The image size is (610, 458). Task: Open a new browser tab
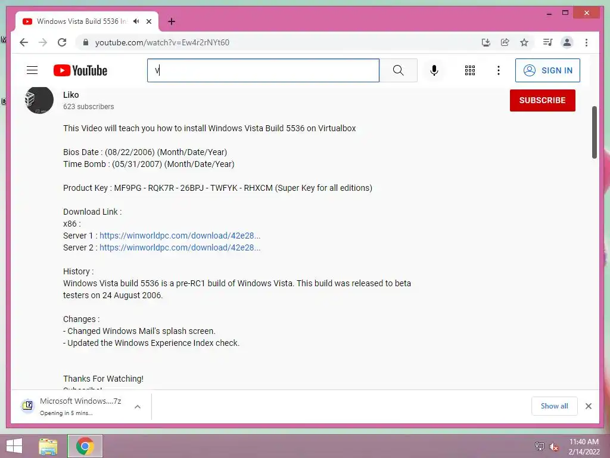click(172, 21)
